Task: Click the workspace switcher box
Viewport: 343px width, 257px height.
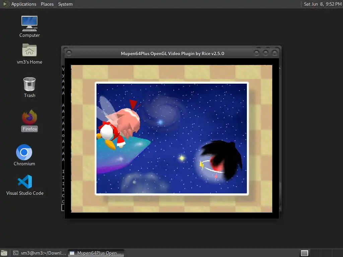Action: click(304, 253)
